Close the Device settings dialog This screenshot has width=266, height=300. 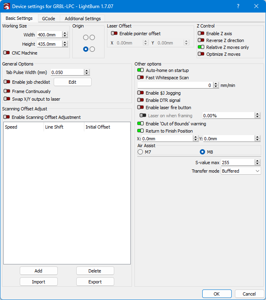[256, 6]
